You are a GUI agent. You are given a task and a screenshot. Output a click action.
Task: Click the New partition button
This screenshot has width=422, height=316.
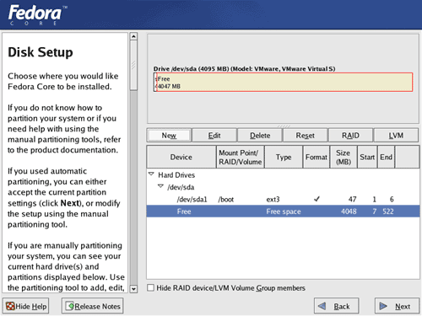(169, 136)
